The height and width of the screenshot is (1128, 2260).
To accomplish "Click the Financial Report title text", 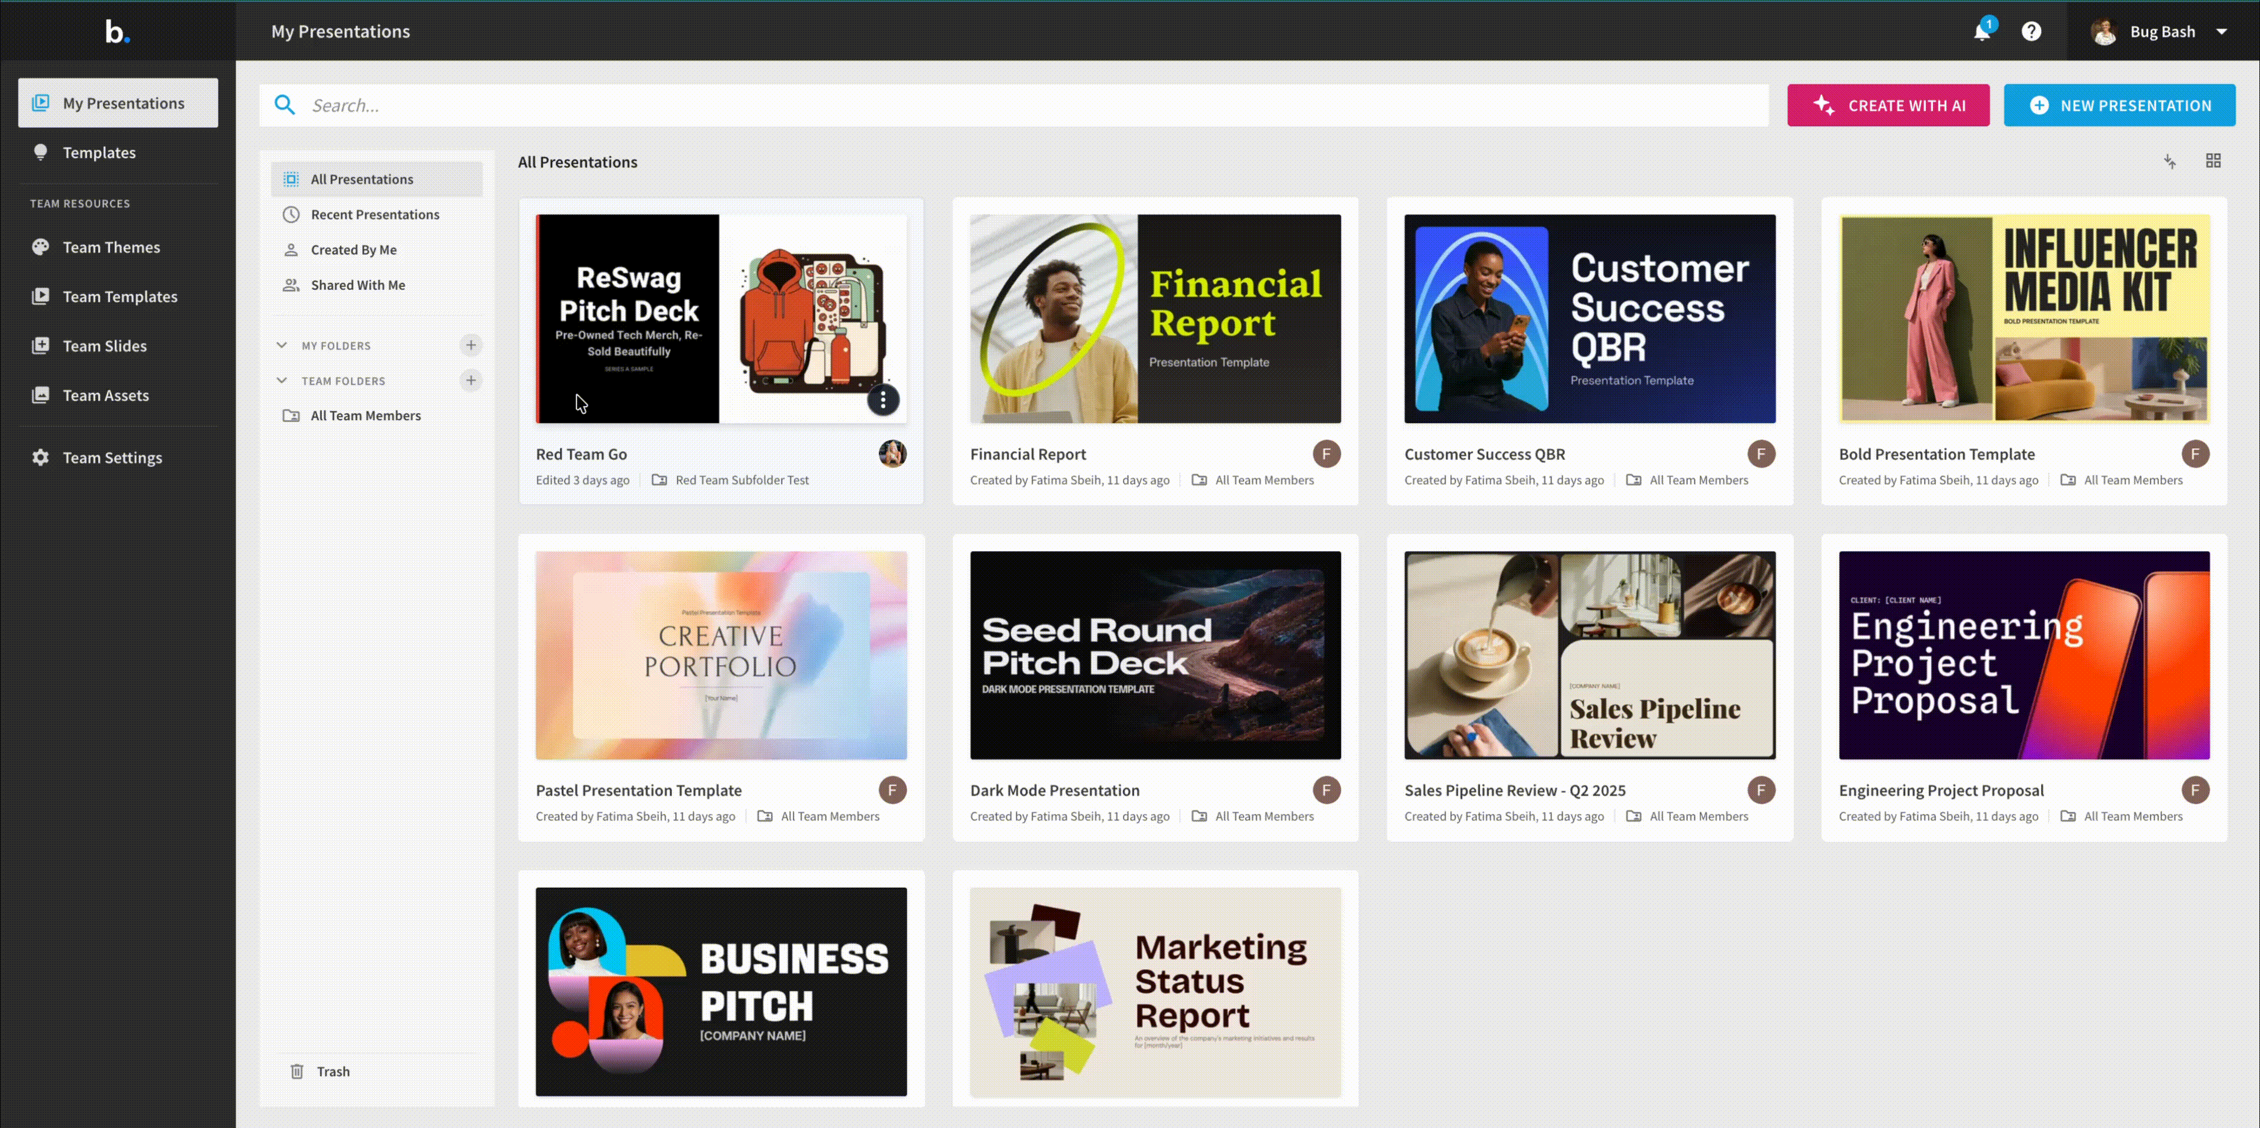I will (x=1028, y=454).
